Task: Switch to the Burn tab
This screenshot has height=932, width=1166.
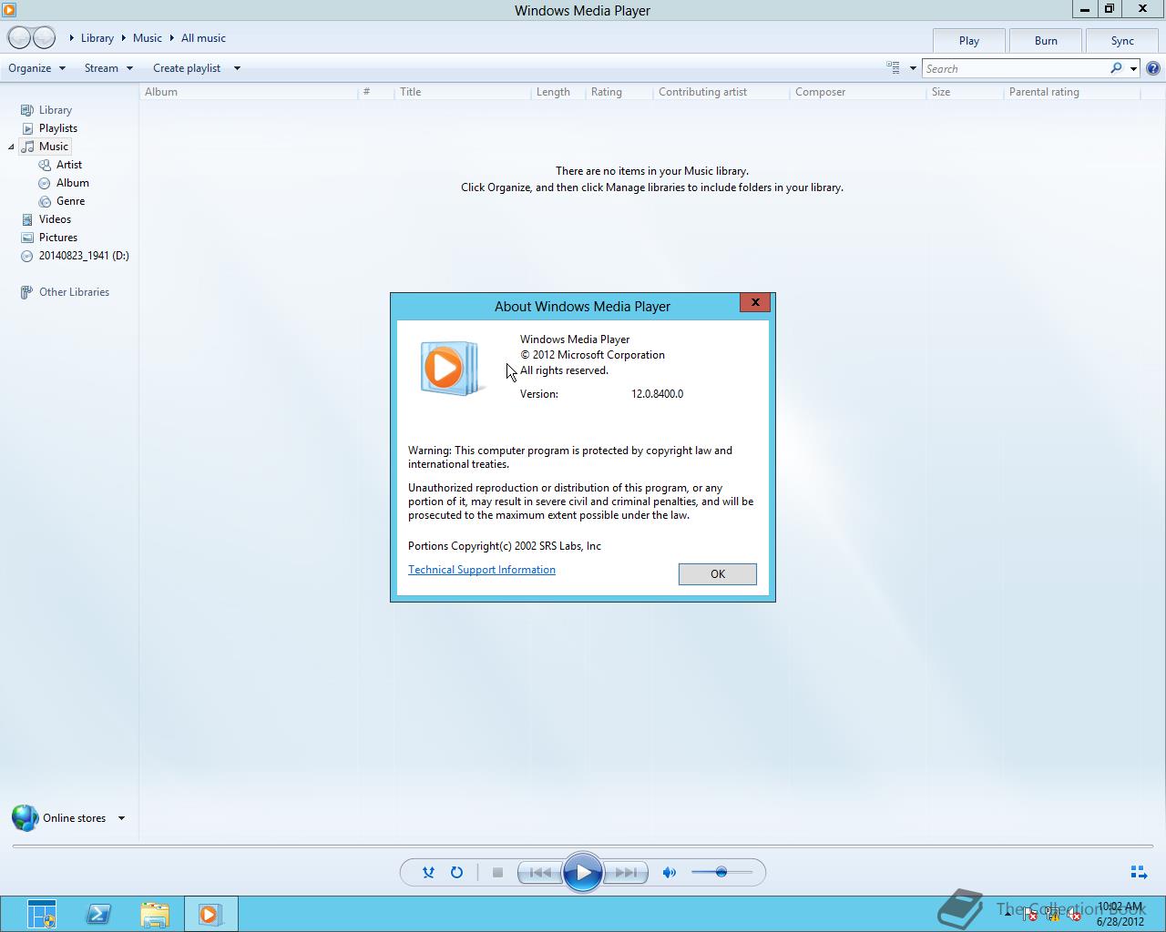Action: (1046, 41)
